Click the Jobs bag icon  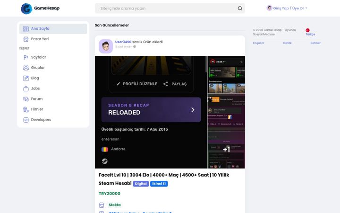point(26,89)
